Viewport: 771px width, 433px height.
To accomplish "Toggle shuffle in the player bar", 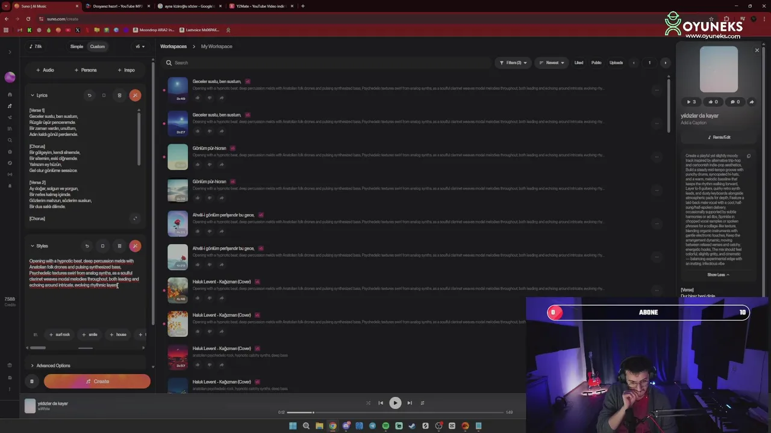I will click(368, 403).
